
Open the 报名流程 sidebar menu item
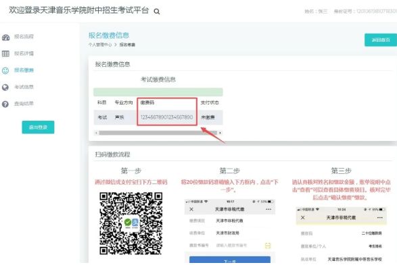(24, 36)
